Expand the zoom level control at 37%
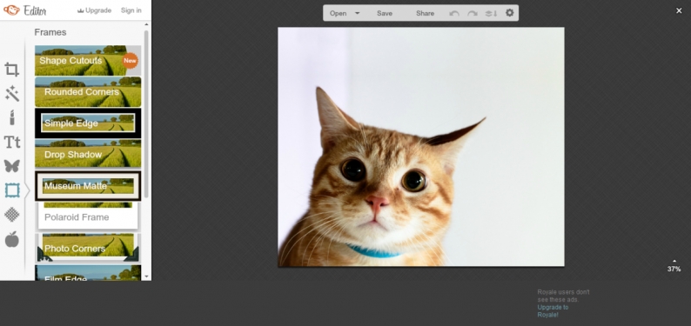Image resolution: width=691 pixels, height=326 pixels. click(674, 266)
